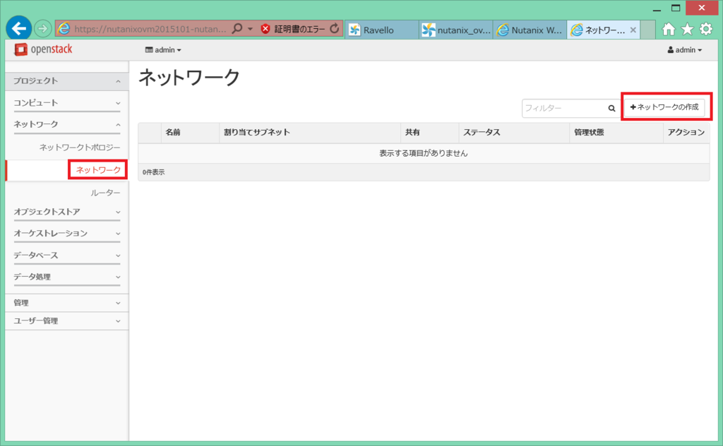Expand the データベース section
Image resolution: width=723 pixels, height=446 pixels.
tap(67, 255)
